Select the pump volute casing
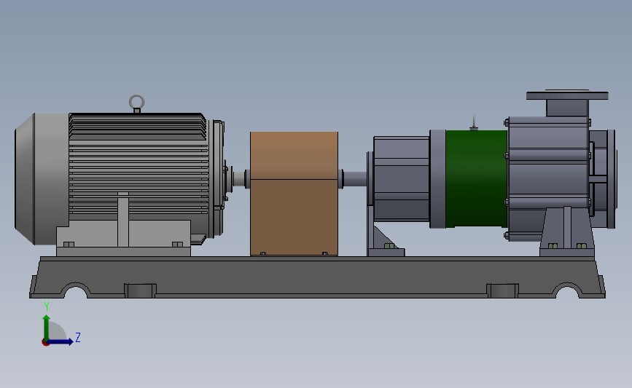Screen dimensions: 632x388 [548, 178]
